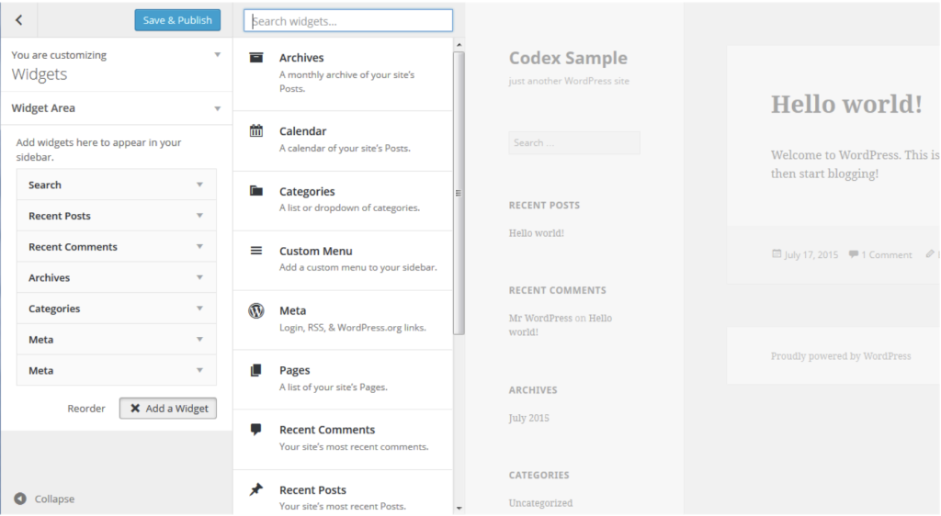
Task: Select the Calendar widget to add
Action: [344, 140]
